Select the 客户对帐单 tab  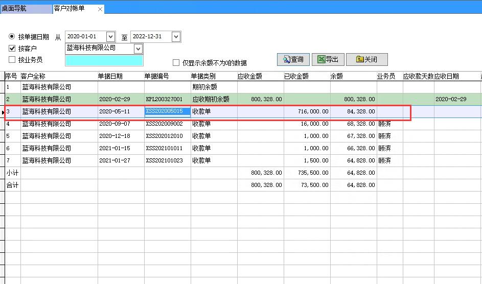click(x=70, y=9)
